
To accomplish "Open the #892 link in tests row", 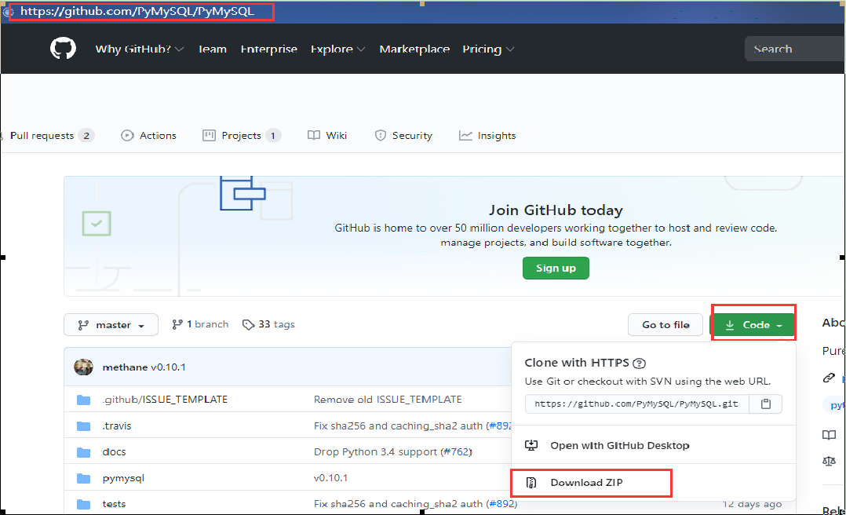I will 501,504.
